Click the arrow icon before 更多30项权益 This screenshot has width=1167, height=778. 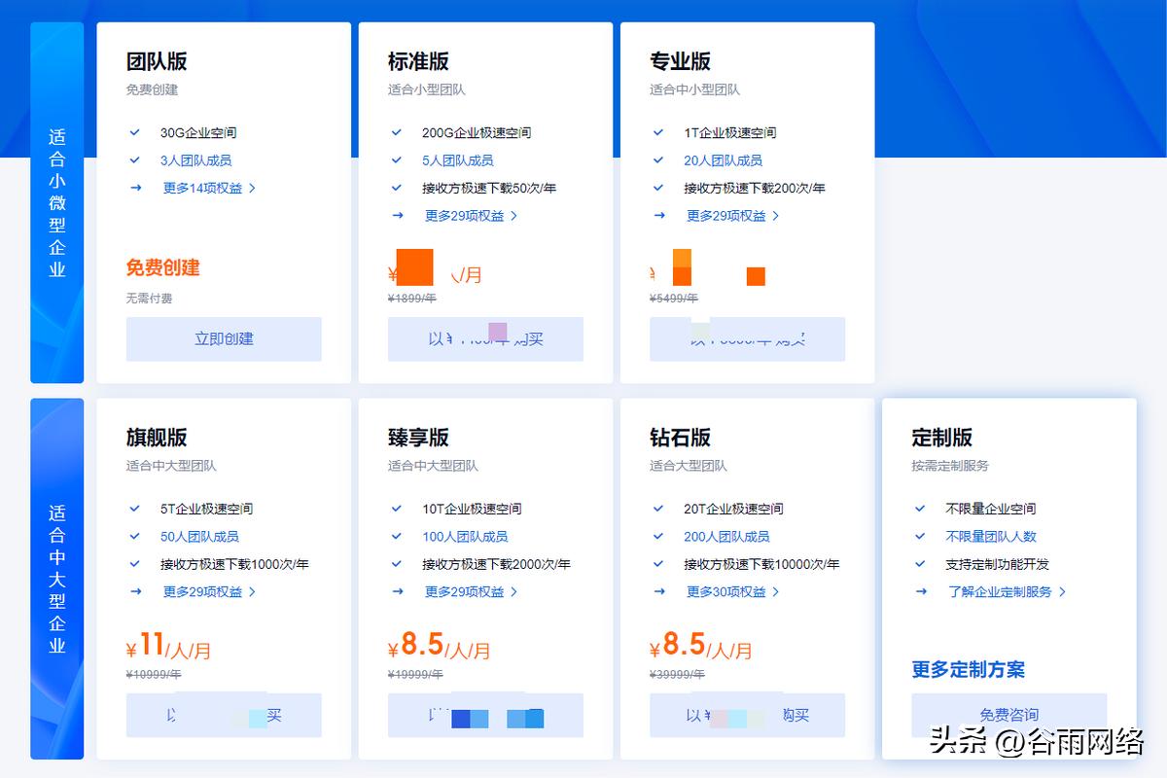pyautogui.click(x=658, y=591)
